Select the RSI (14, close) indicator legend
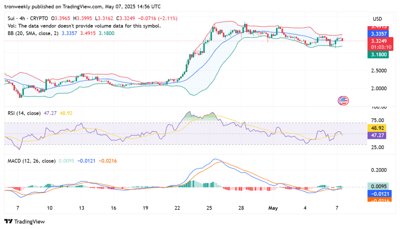This screenshot has height=229, width=400. click(24, 113)
